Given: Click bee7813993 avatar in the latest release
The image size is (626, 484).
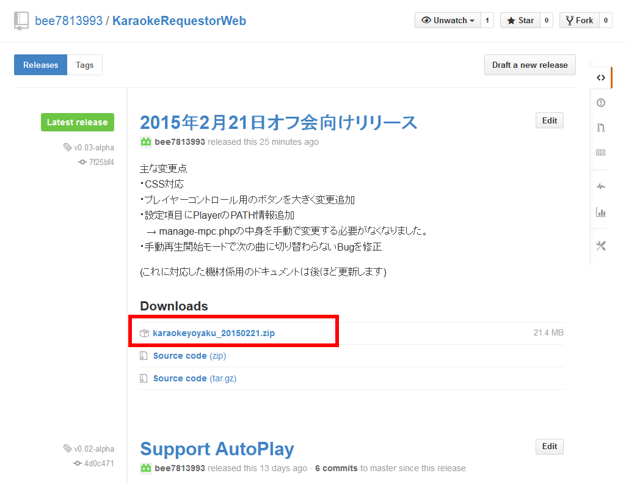Looking at the screenshot, I should (146, 142).
